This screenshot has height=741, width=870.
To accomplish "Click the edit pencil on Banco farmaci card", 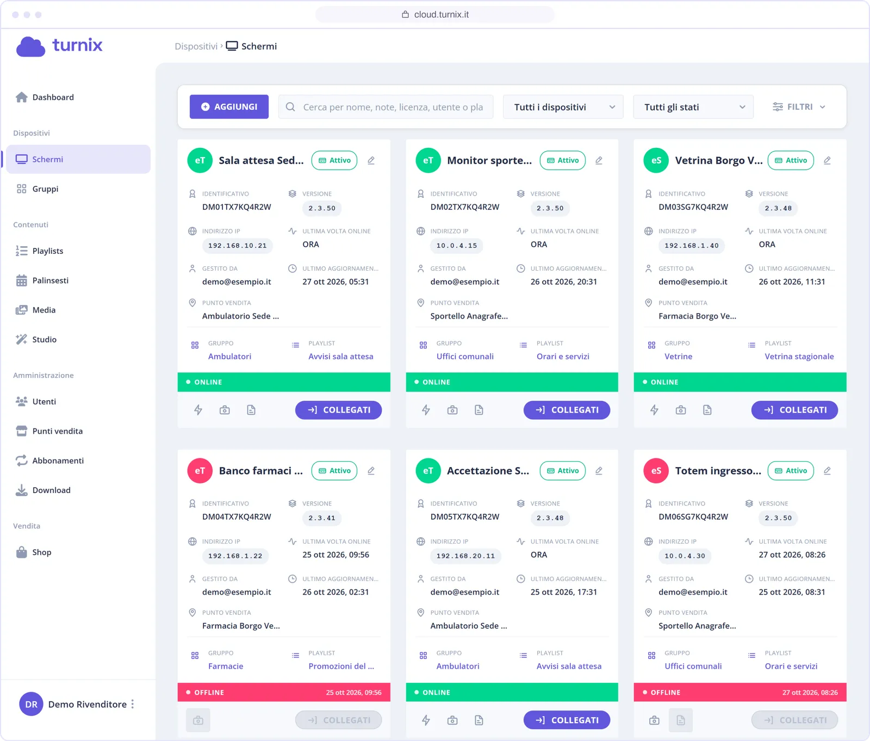I will (x=371, y=471).
